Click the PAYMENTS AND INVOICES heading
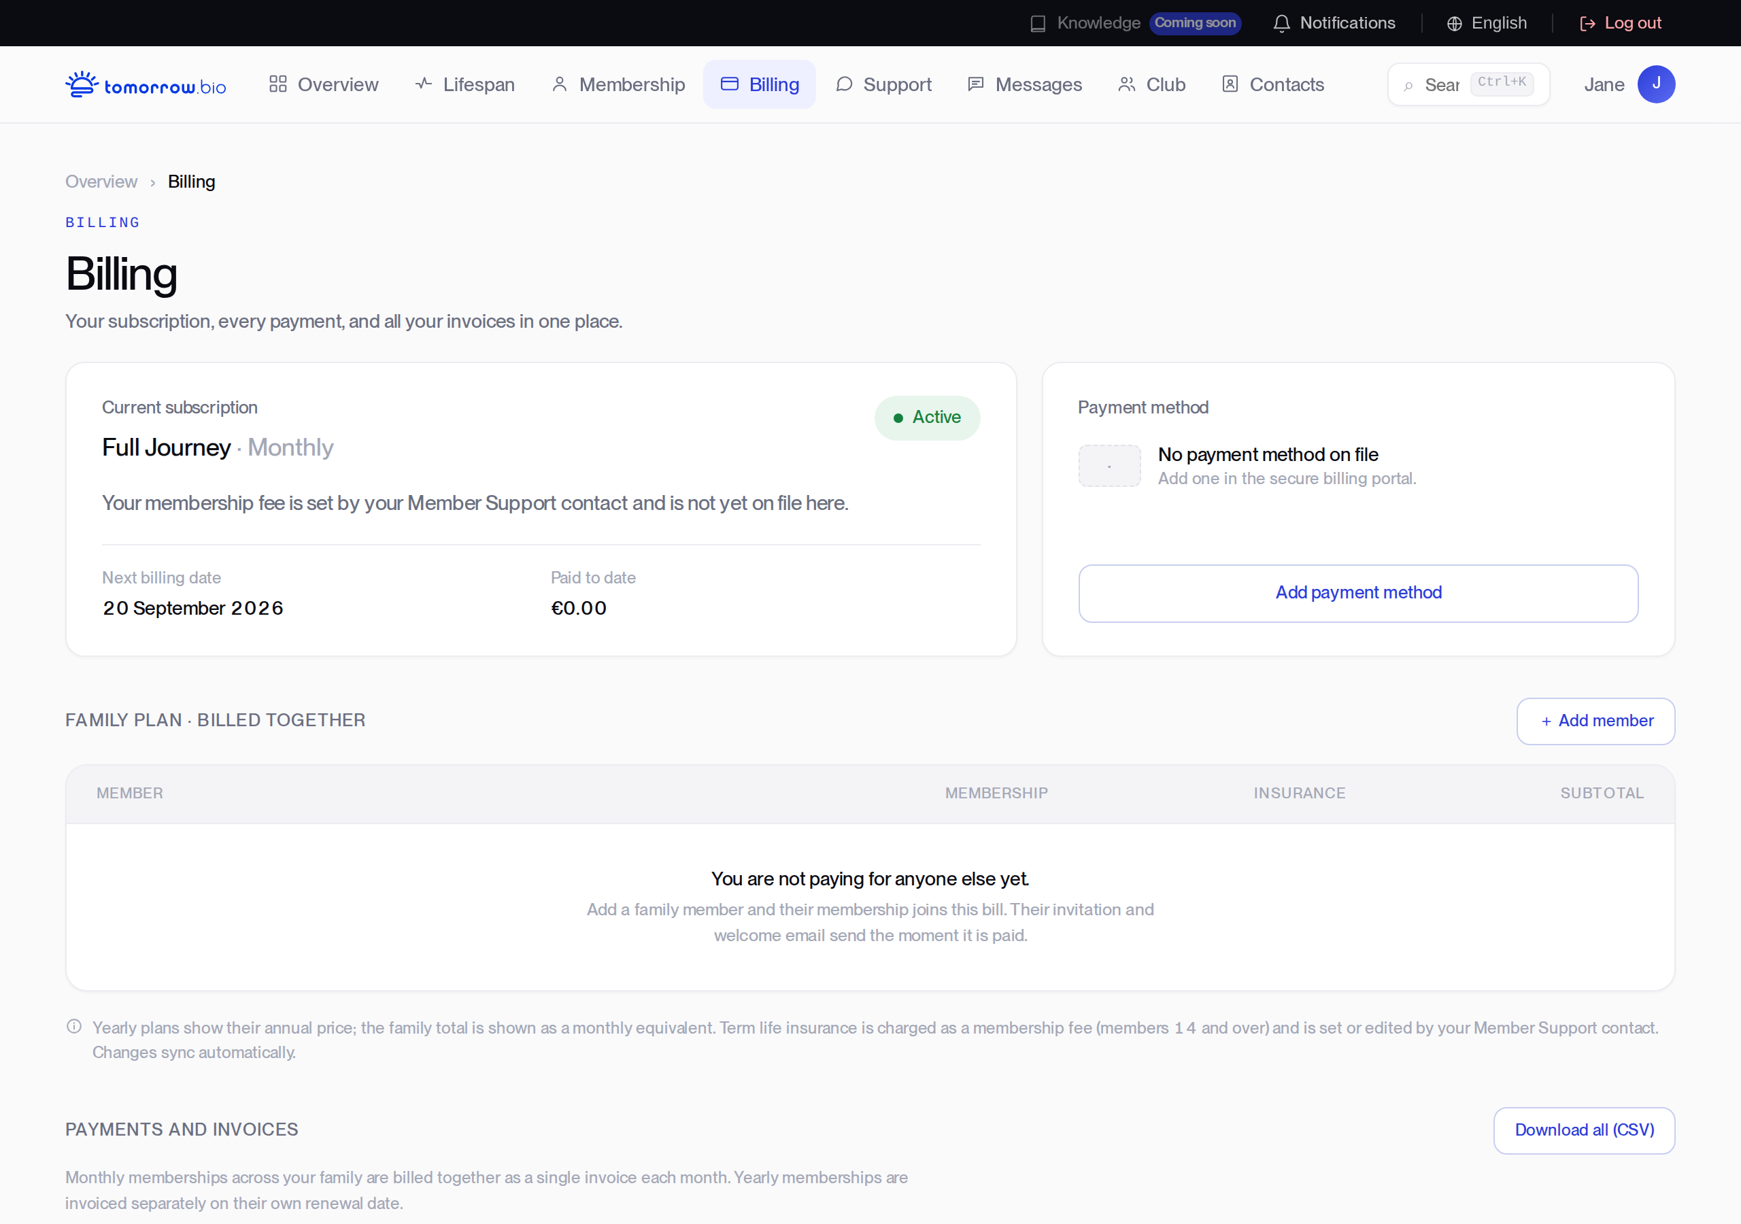The width and height of the screenshot is (1741, 1224). (181, 1129)
